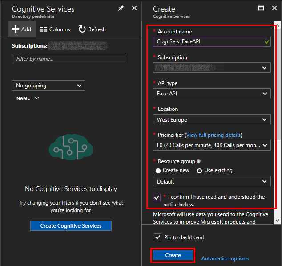The width and height of the screenshot is (282, 266).
Task: Open Automation options link
Action: (225, 258)
